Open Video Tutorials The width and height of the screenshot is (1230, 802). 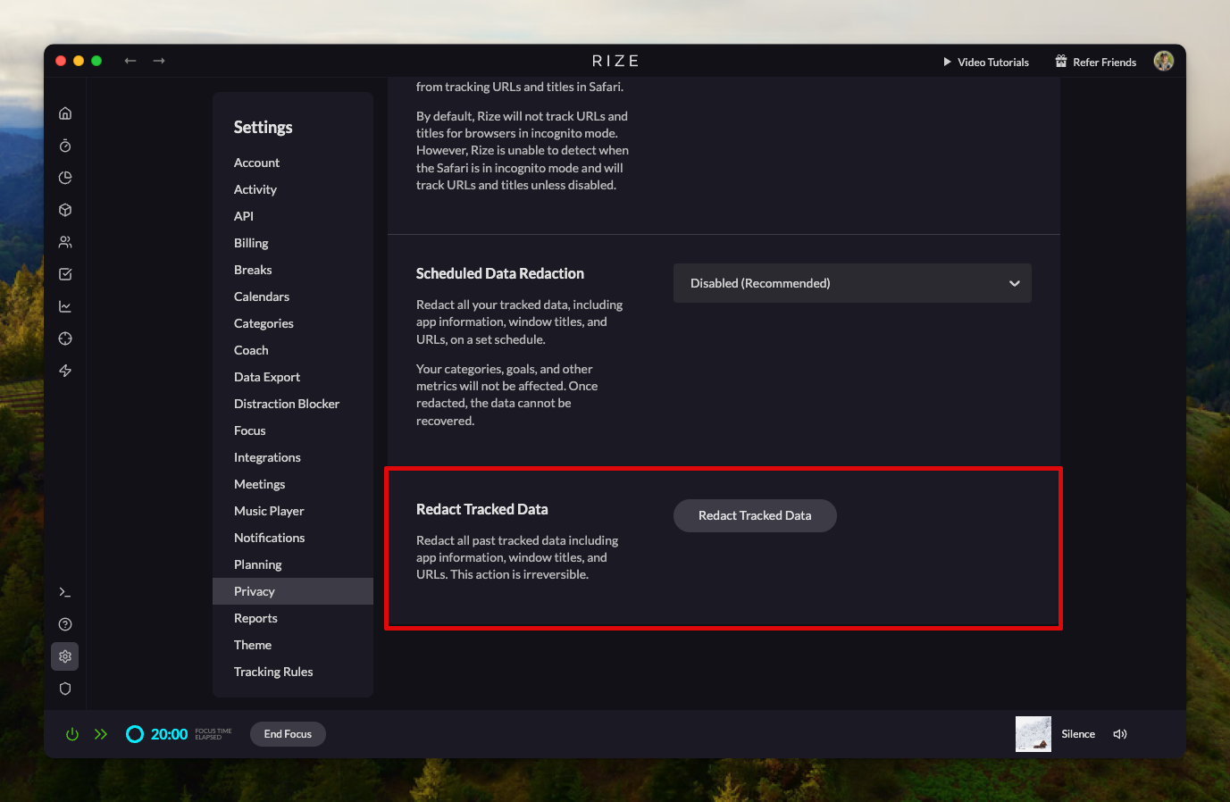click(x=986, y=63)
